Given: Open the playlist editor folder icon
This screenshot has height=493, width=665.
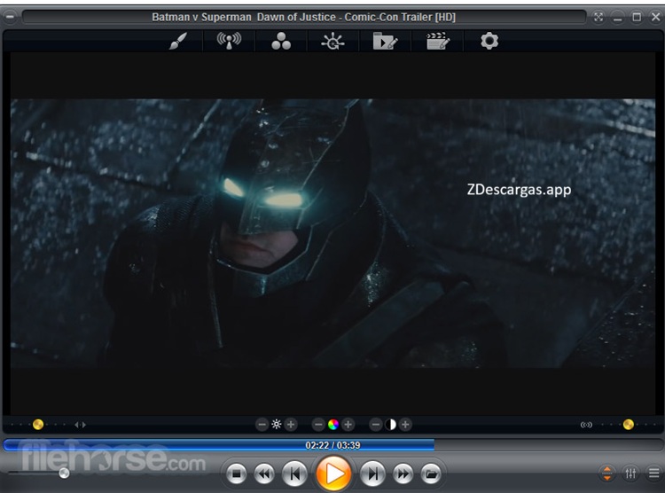Looking at the screenshot, I should click(x=385, y=41).
